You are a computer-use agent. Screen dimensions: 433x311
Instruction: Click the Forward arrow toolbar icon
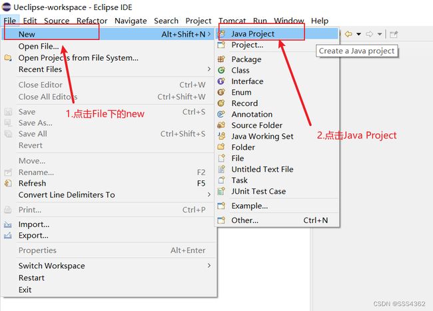point(369,34)
